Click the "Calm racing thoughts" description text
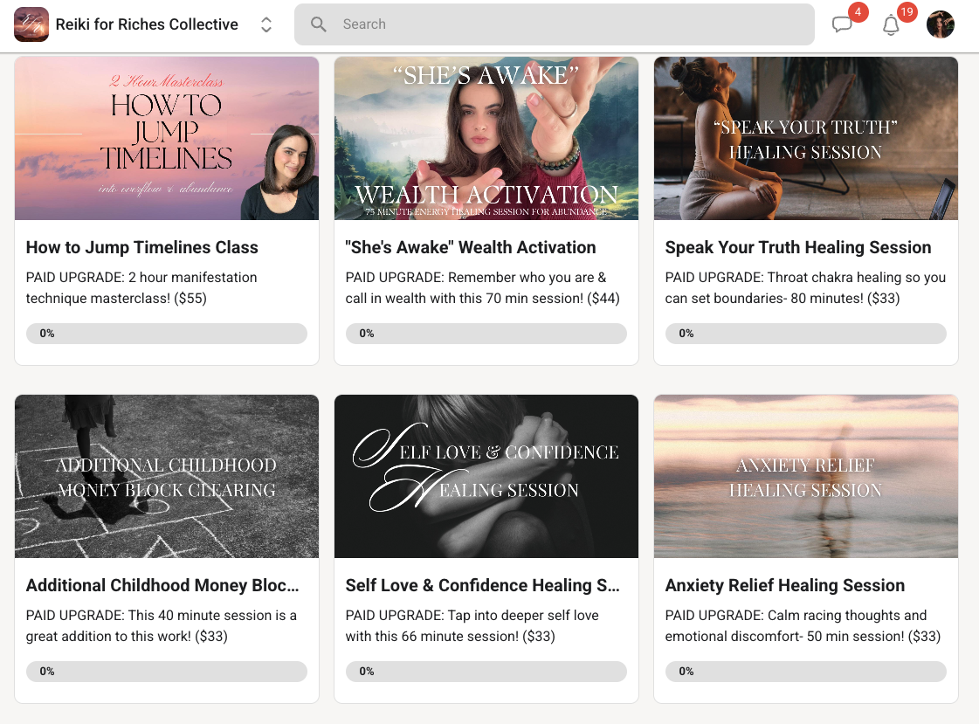979x724 pixels. coord(803,625)
